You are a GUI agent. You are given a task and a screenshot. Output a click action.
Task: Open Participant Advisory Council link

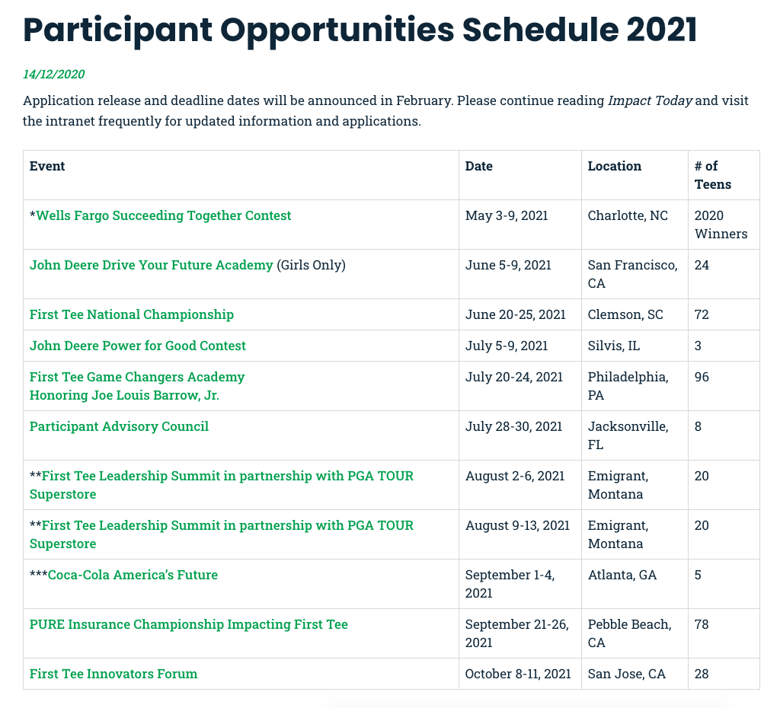click(x=119, y=426)
